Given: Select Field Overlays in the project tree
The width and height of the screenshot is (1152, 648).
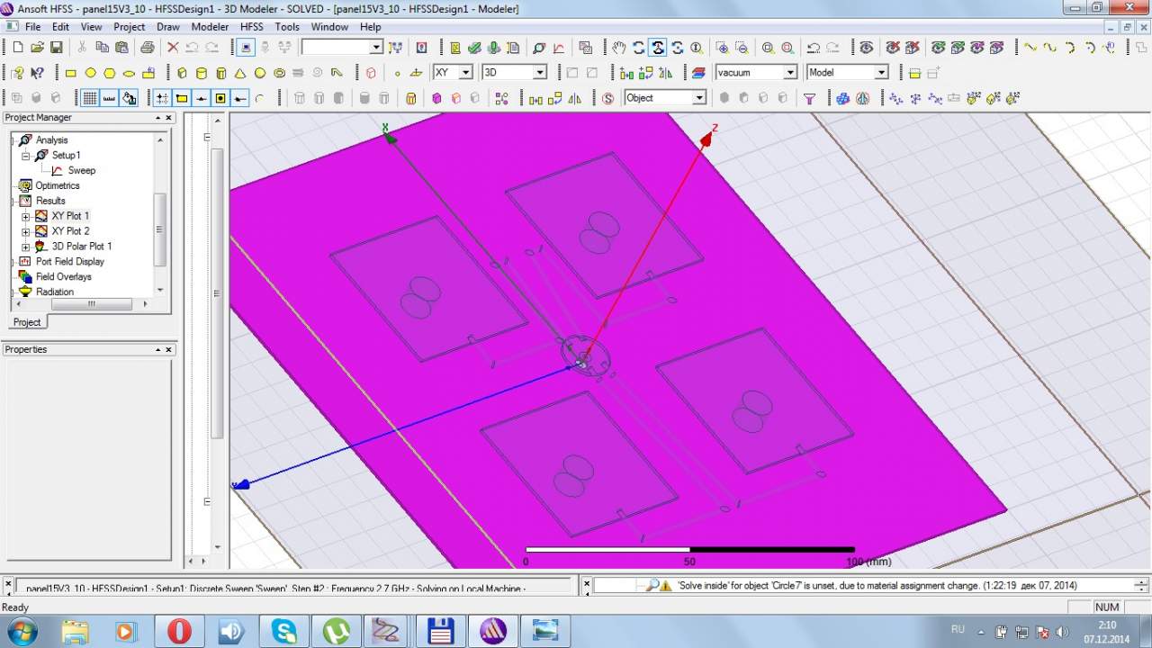Looking at the screenshot, I should click(64, 277).
